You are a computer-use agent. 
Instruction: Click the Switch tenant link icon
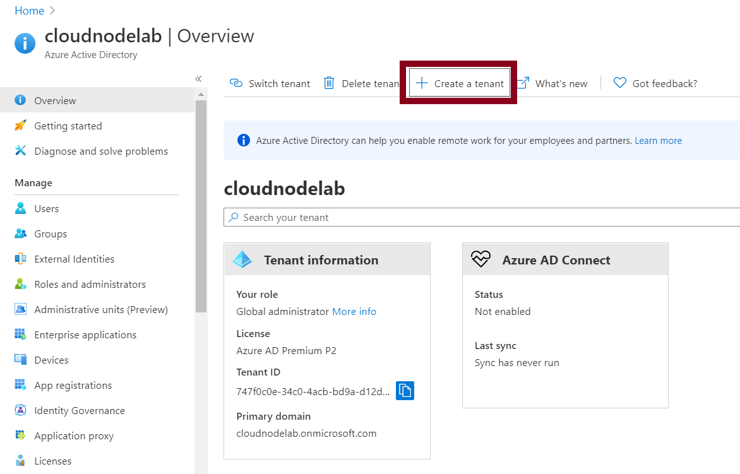coord(236,83)
